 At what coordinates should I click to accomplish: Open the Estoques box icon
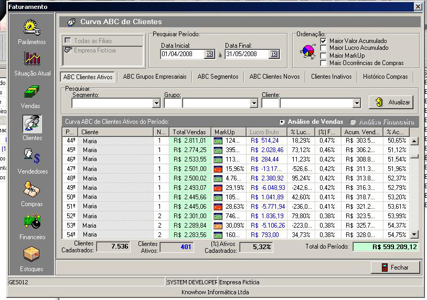coord(32,254)
